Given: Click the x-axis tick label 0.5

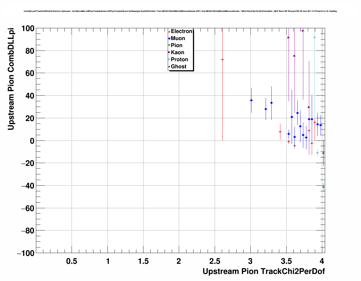Looking at the screenshot, I should [72, 261].
